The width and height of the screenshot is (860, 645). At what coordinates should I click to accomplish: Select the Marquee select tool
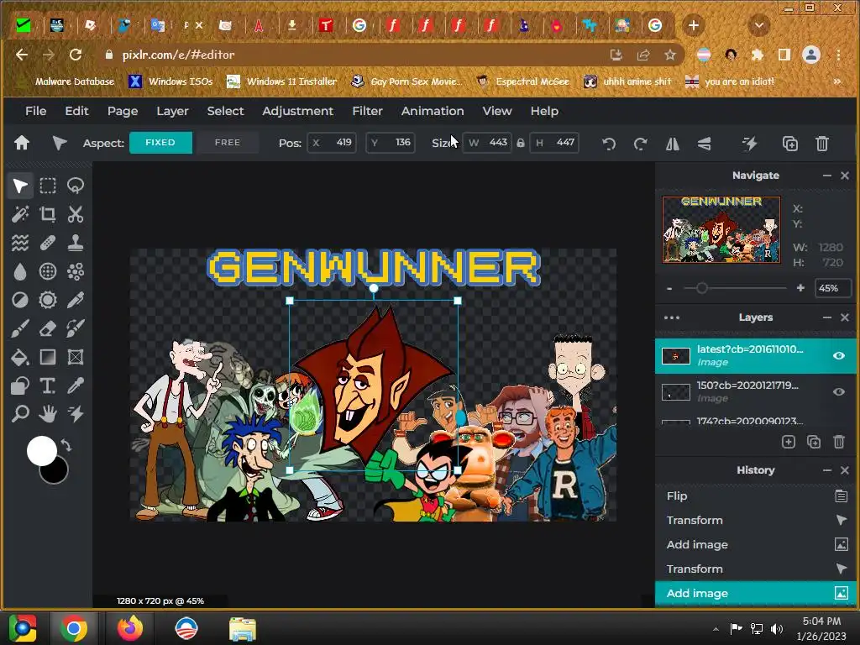(x=48, y=186)
